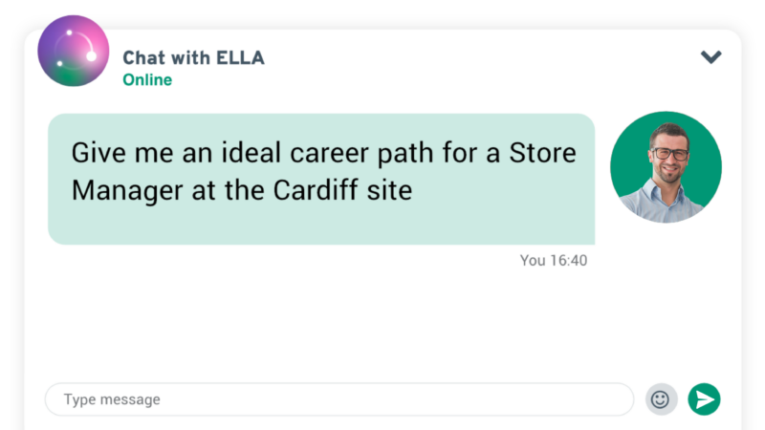Click the bearded man's avatar beside the message
The image size is (765, 430).
pos(666,167)
